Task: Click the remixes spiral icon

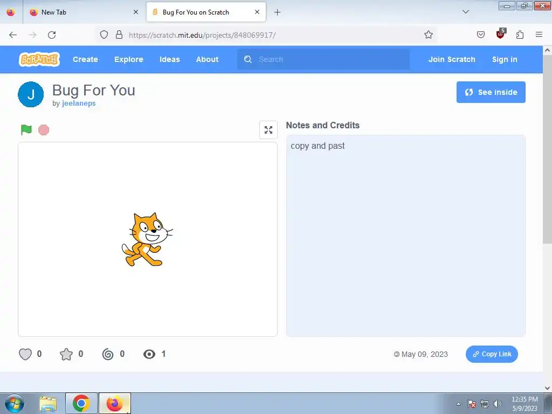Action: tap(108, 354)
